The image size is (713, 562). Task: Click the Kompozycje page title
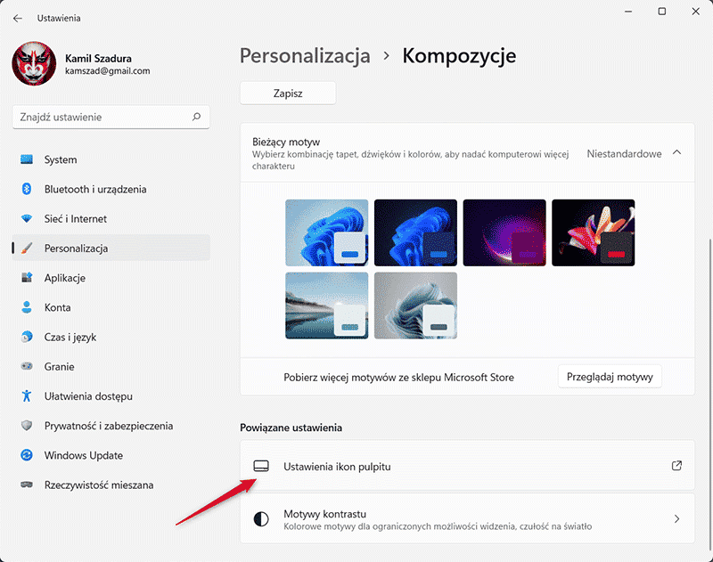(459, 56)
